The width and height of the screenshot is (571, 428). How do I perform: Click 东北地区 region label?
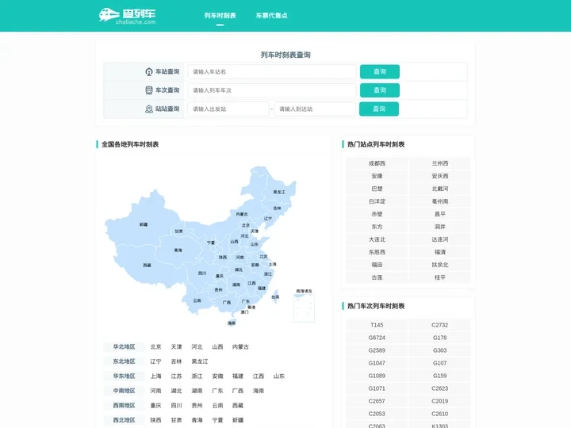(x=125, y=361)
